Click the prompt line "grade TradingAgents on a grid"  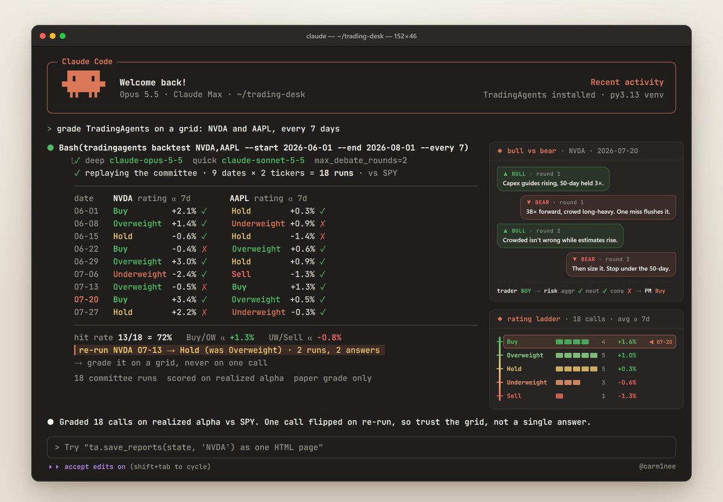click(x=198, y=128)
